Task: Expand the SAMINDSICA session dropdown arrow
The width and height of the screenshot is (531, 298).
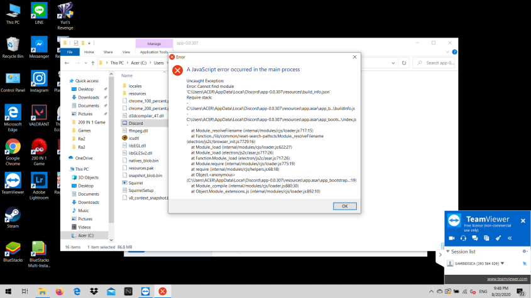Action: [x=503, y=263]
